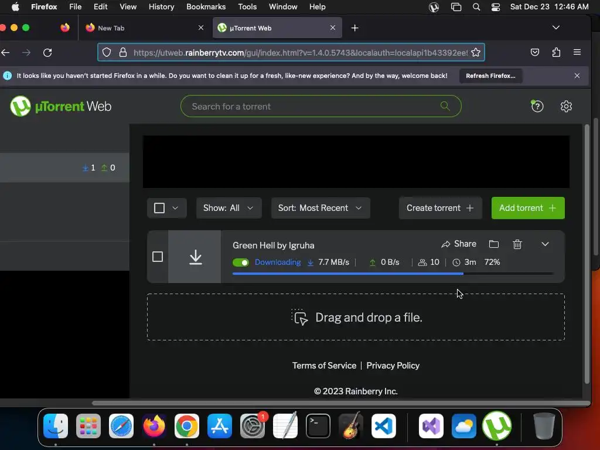Image resolution: width=600 pixels, height=450 pixels.
Task: Open the Bookmarks menu
Action: [x=206, y=7]
